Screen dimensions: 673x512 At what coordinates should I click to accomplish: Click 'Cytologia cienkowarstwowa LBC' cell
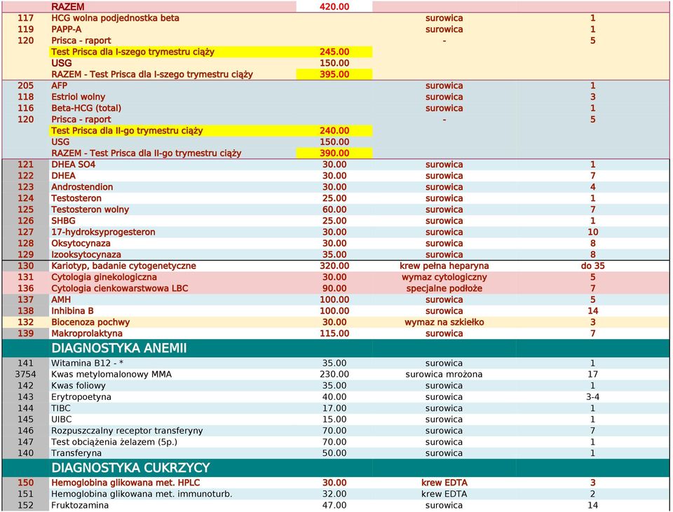point(120,288)
